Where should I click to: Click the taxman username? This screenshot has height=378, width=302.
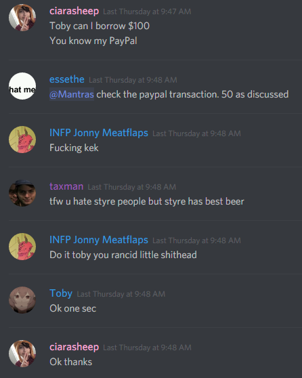[x=66, y=186]
